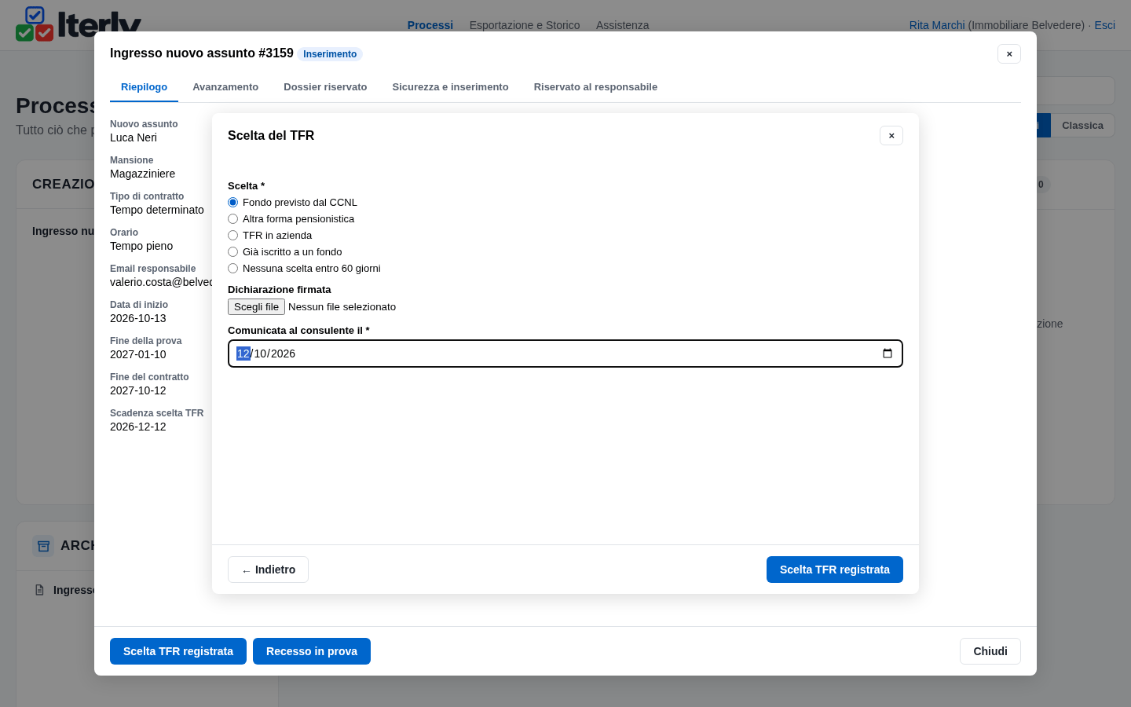Open the Dossier riservato tab
The width and height of the screenshot is (1131, 707).
pyautogui.click(x=325, y=87)
